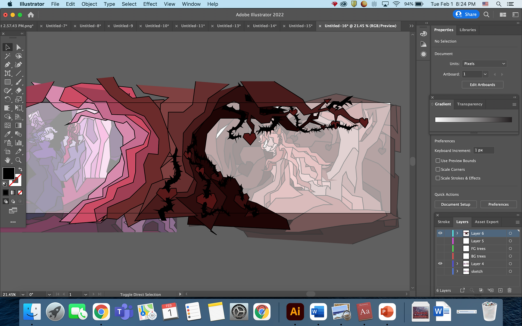The height and width of the screenshot is (326, 522).
Task: Show FG trees layer visibility
Action: pyautogui.click(x=440, y=249)
